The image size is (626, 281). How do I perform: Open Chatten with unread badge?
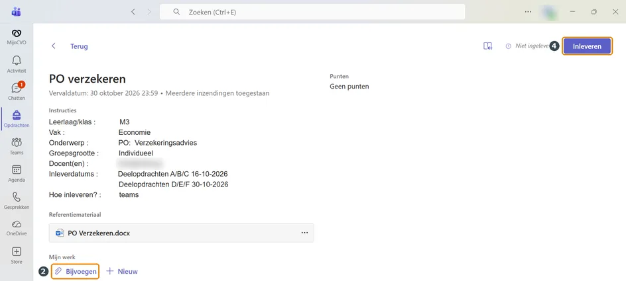(17, 91)
